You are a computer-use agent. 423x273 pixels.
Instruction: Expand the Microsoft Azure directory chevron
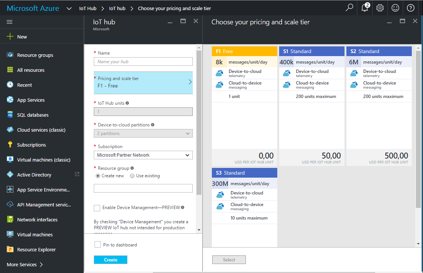(x=69, y=7)
